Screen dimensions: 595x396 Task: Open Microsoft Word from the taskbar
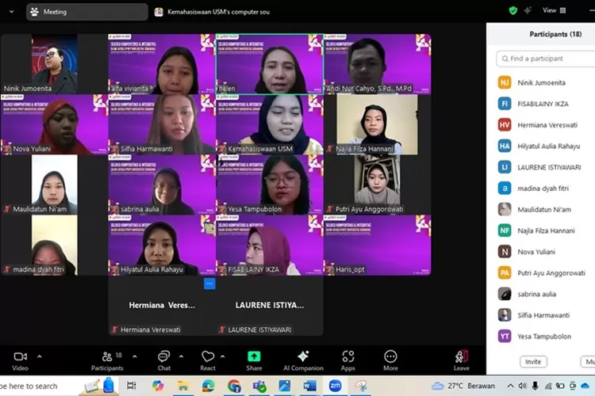[x=309, y=386]
